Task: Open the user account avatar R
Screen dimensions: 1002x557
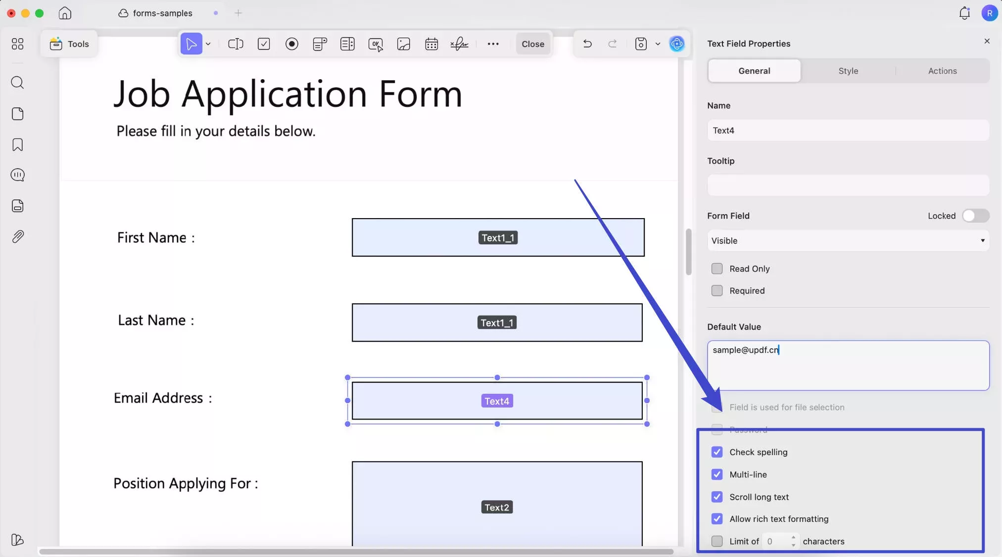Action: 989,13
